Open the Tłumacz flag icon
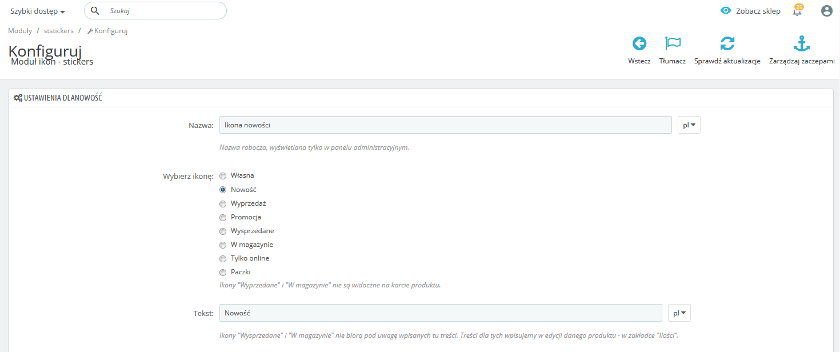This screenshot has width=840, height=352. 673,43
